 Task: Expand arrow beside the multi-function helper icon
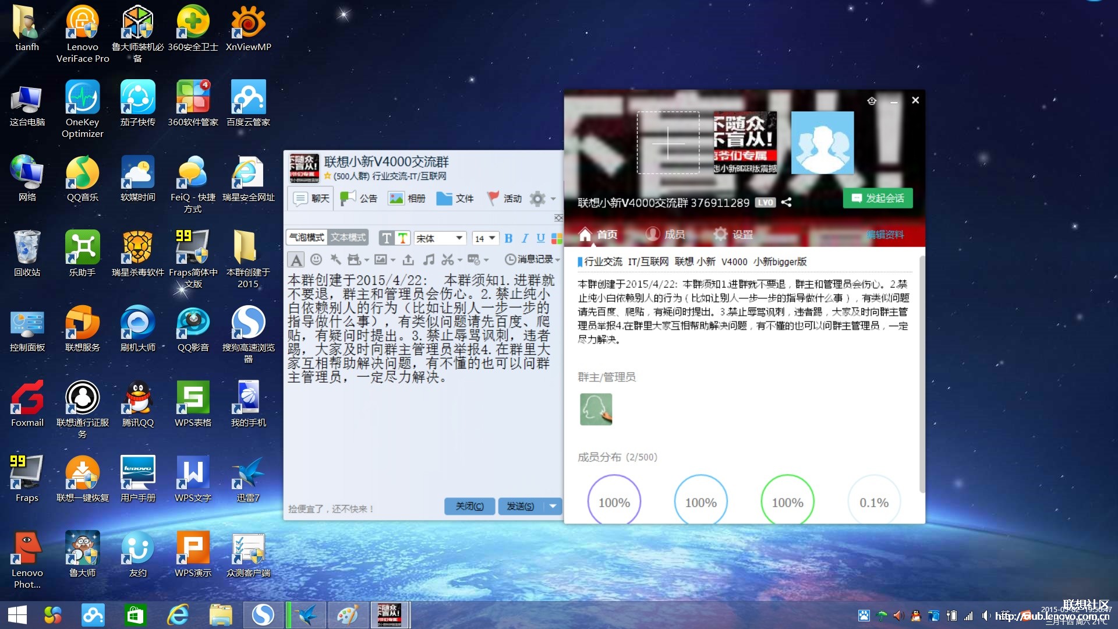367,260
